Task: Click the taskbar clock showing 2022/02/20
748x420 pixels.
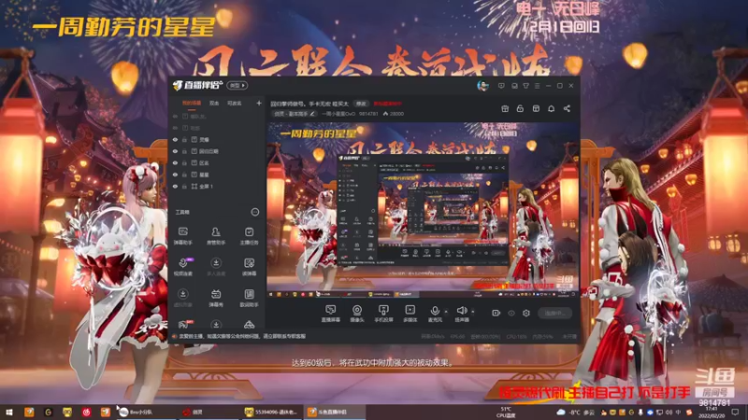Action: [711, 412]
